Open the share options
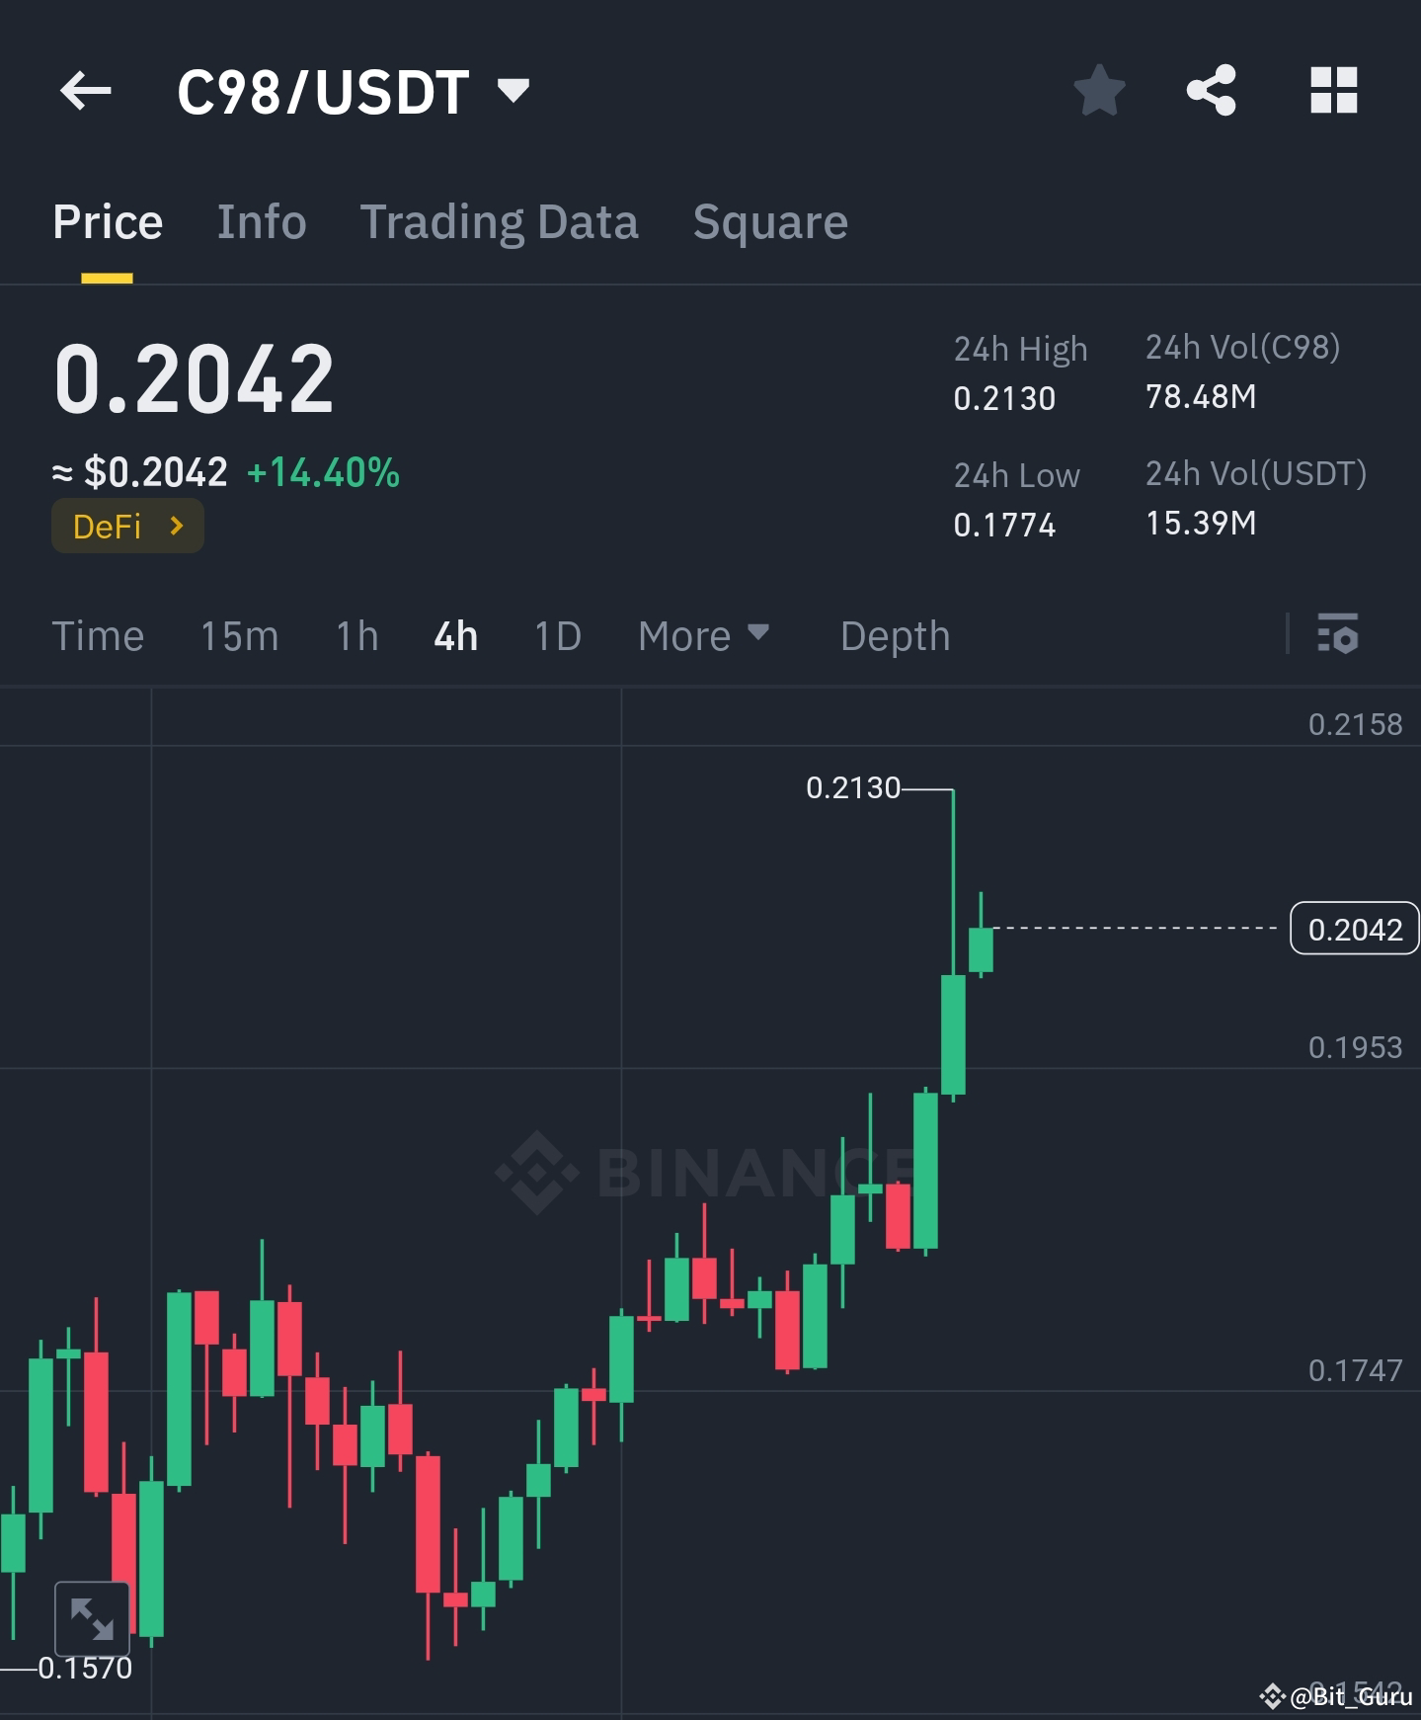The height and width of the screenshot is (1720, 1421). pyautogui.click(x=1212, y=91)
